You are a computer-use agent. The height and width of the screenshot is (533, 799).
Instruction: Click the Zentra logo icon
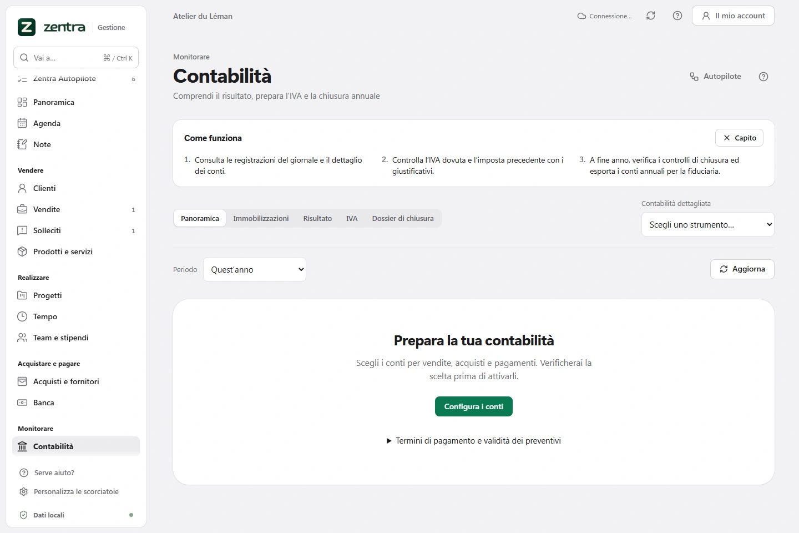pyautogui.click(x=27, y=27)
